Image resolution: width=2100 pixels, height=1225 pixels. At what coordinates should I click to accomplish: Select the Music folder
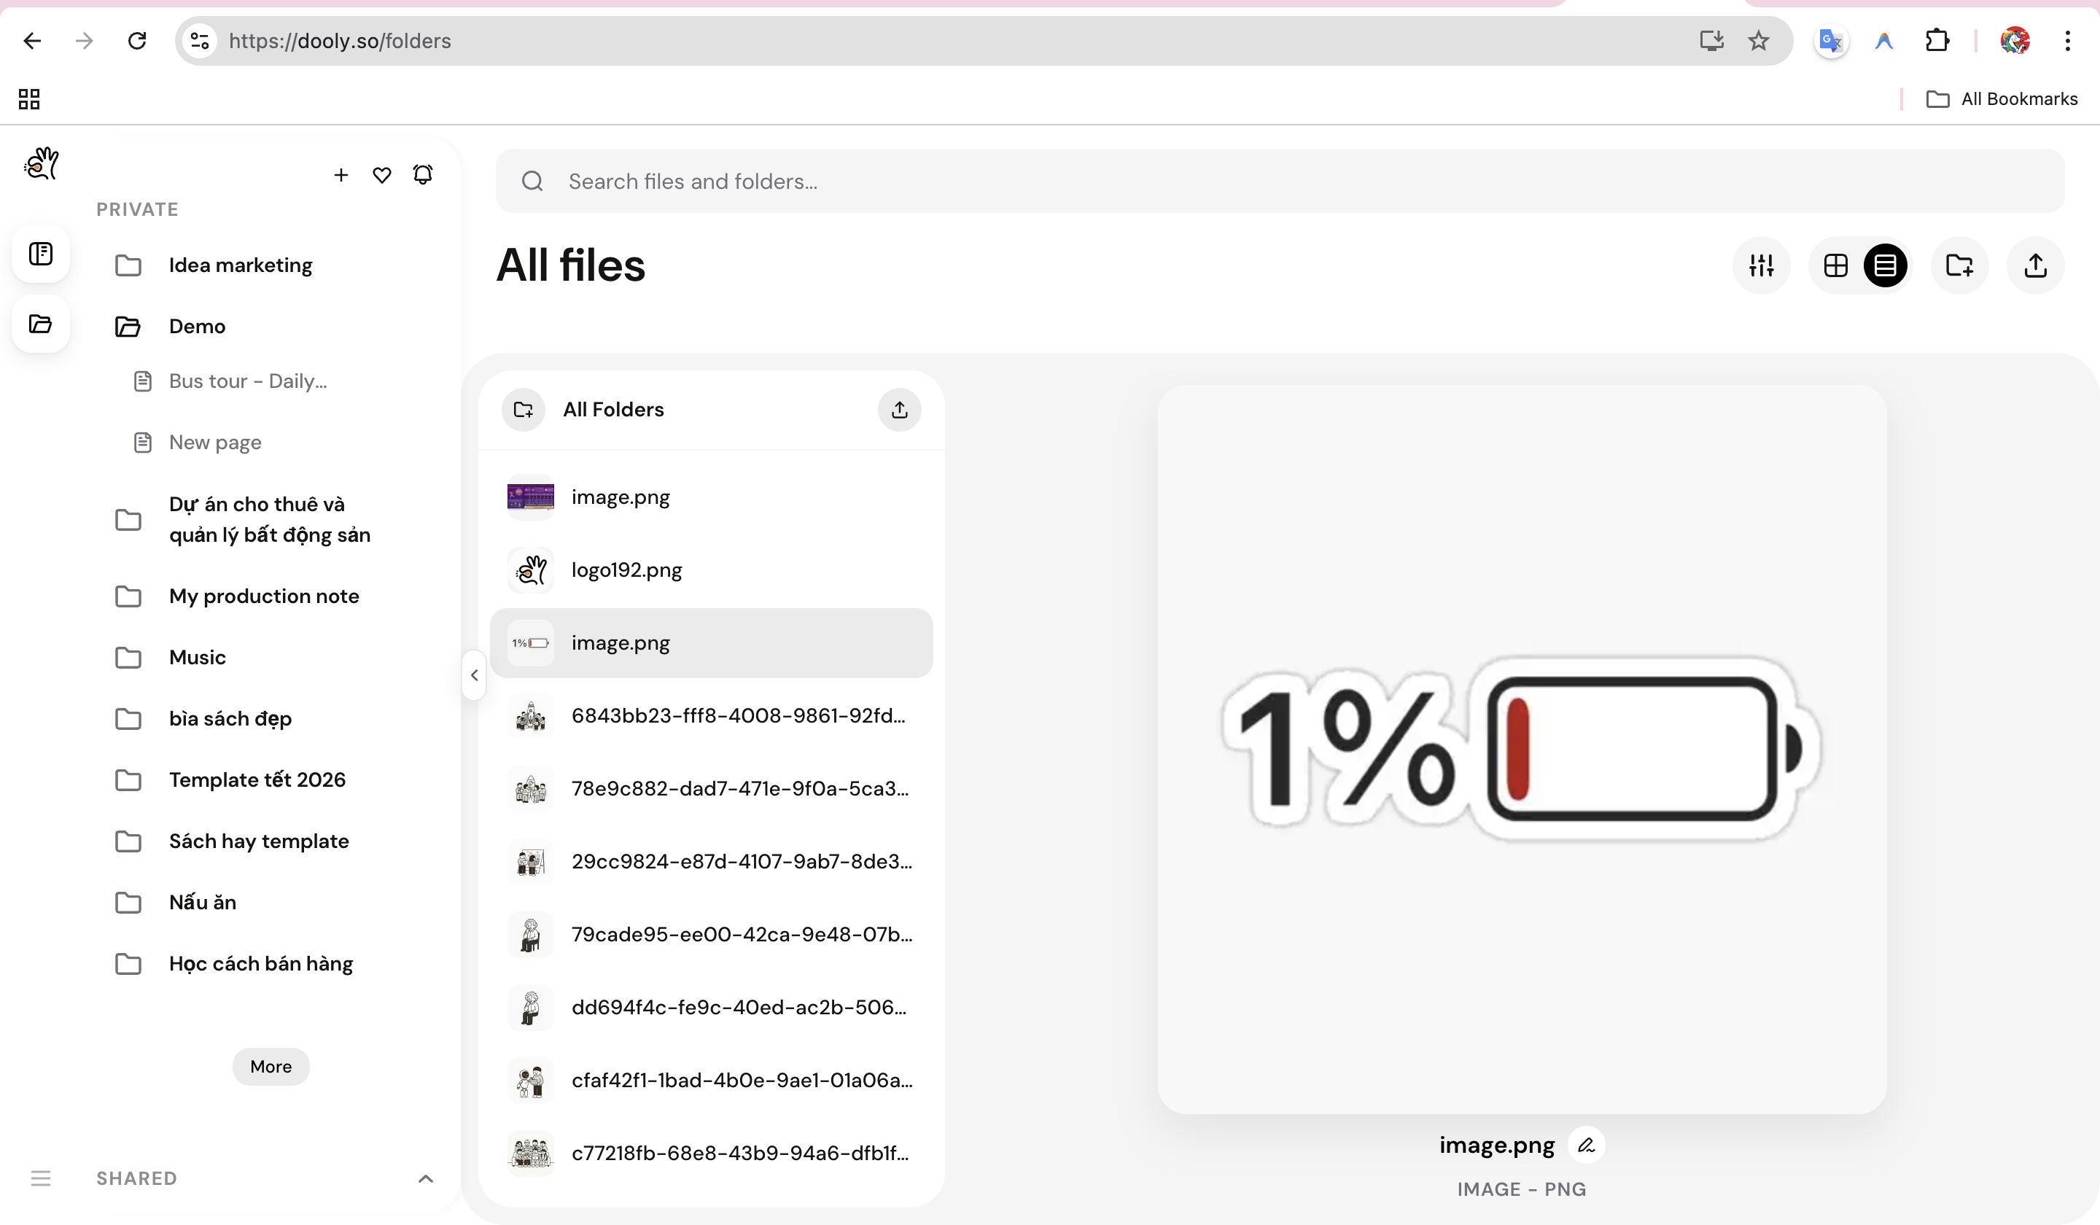(197, 657)
